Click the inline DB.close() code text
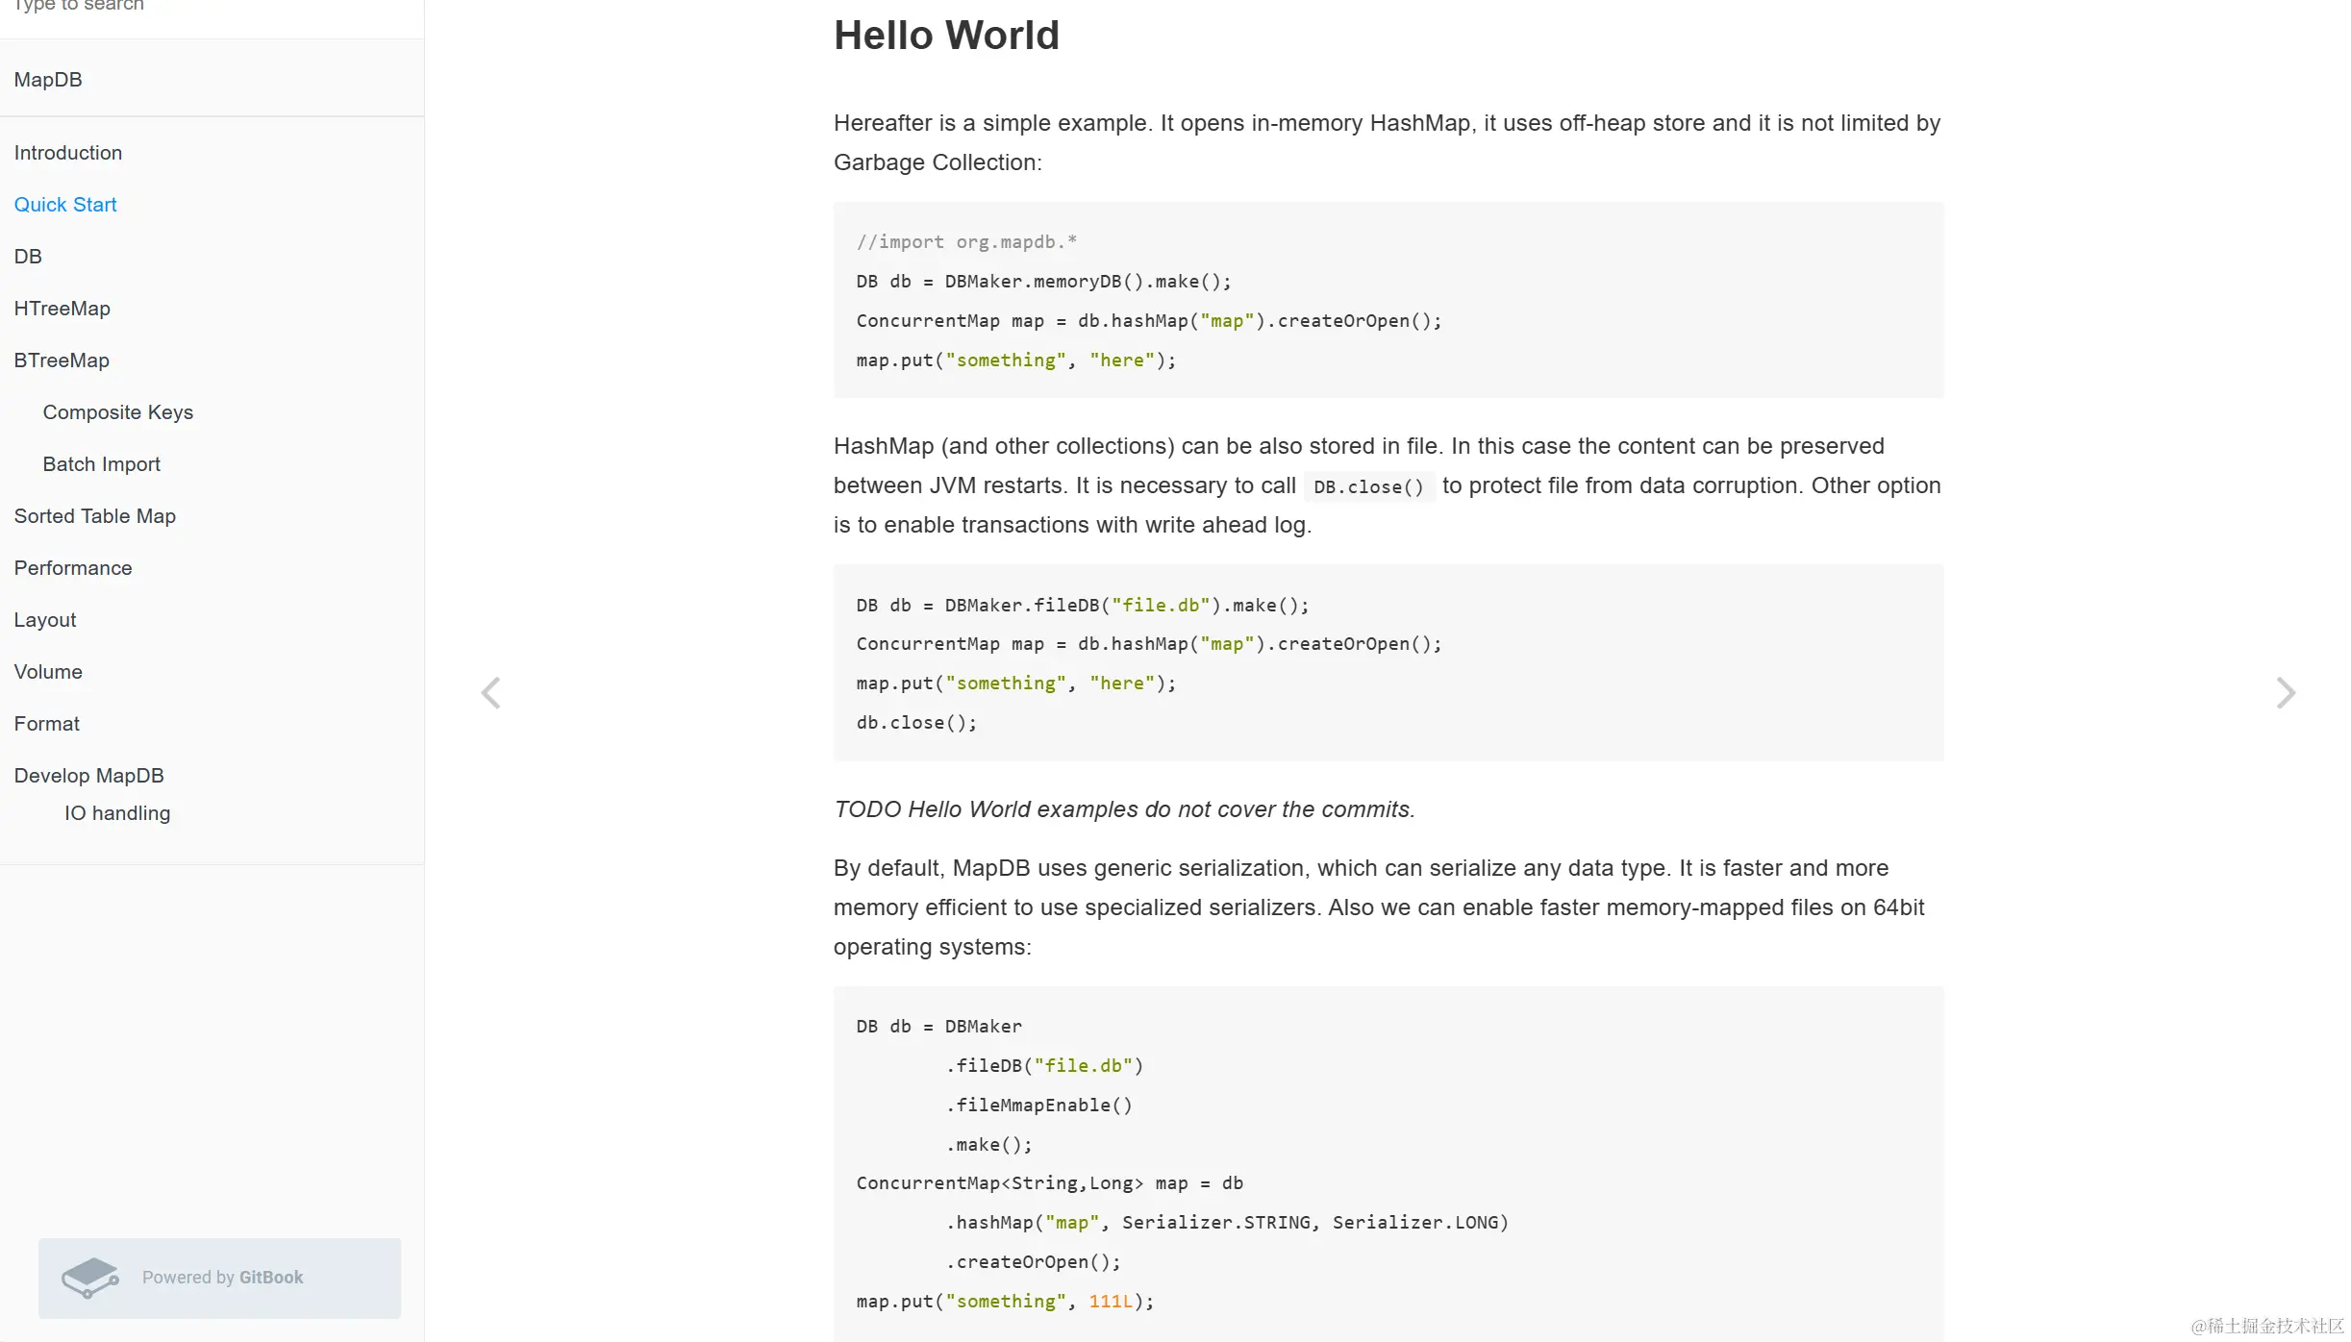The image size is (2351, 1342). click(x=1368, y=486)
